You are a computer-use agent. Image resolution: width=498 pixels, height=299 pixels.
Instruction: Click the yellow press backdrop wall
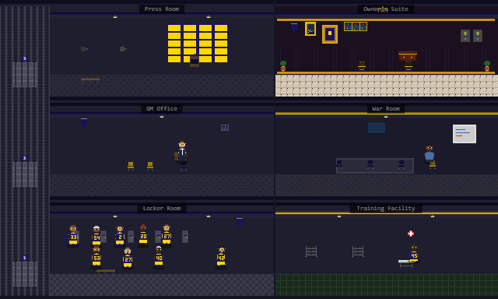point(198,43)
